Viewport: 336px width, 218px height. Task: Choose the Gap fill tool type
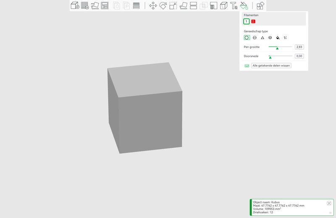coord(285,37)
